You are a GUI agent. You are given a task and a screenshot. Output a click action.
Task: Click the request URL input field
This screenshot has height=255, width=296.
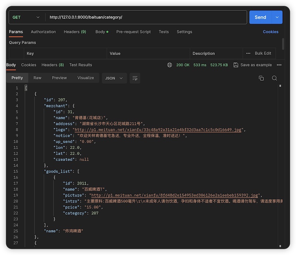click(146, 17)
